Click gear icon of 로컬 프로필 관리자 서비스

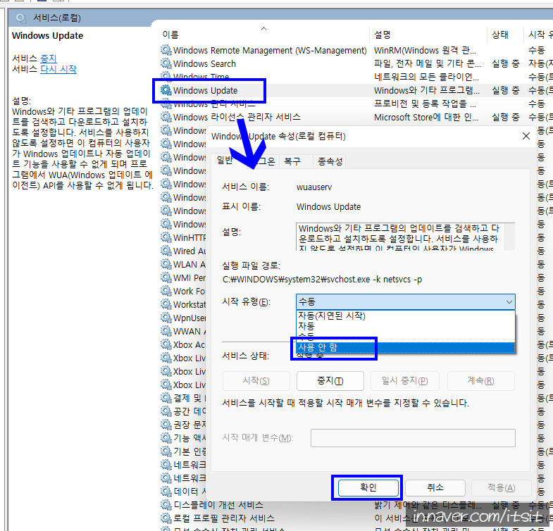click(166, 518)
